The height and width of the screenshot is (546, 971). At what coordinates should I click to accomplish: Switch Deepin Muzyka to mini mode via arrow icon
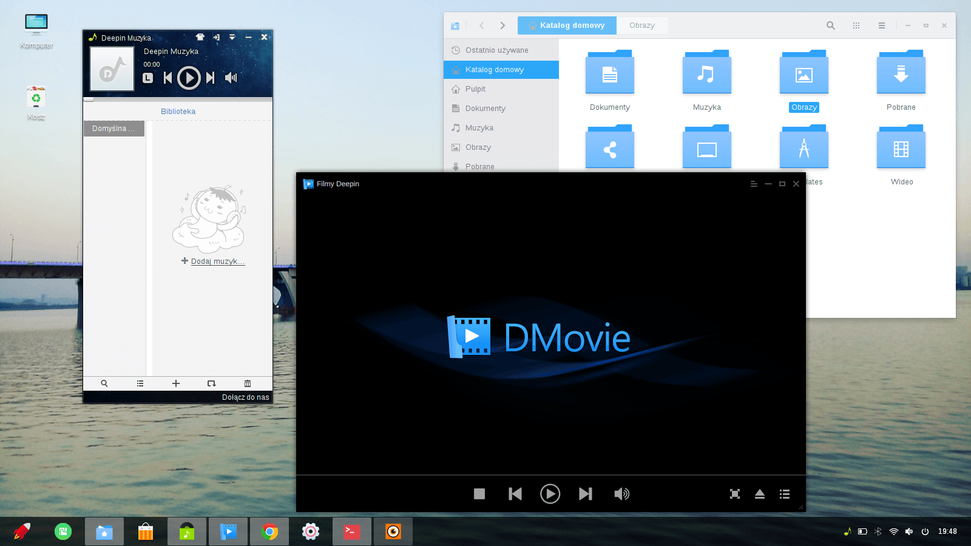(x=216, y=37)
